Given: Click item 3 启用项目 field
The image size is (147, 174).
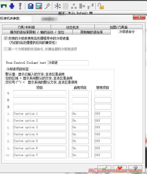Looking at the screenshot, I should [x=80, y=107].
